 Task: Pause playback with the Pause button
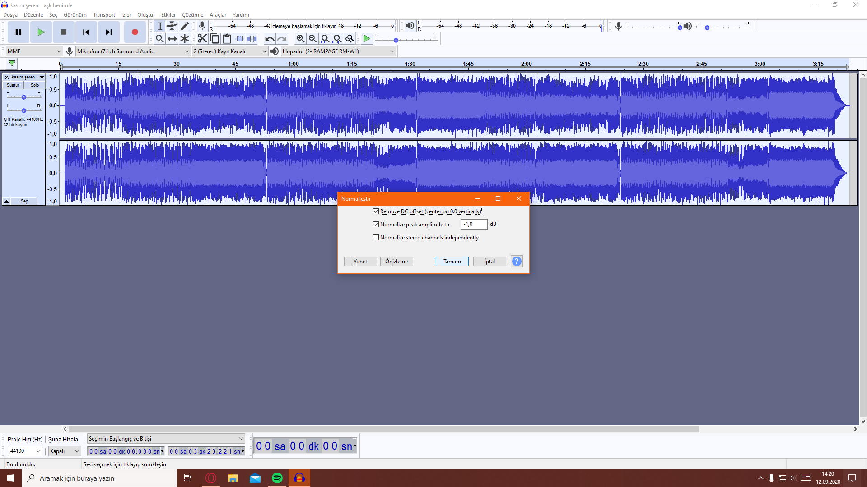[x=18, y=32]
